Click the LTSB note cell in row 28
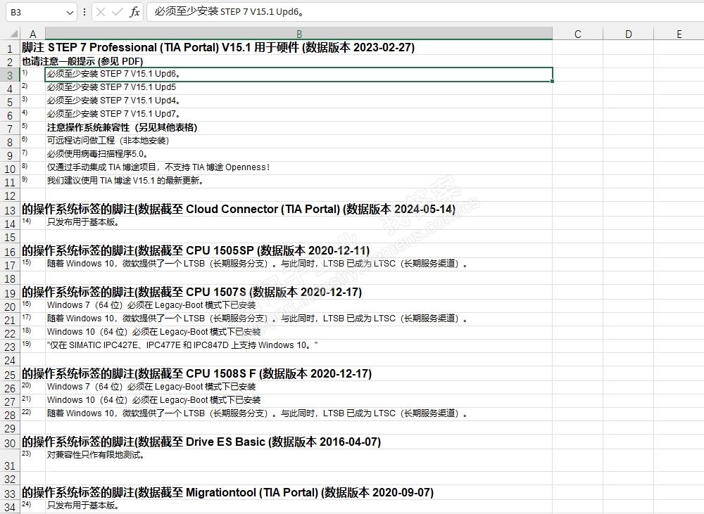Viewport: 704px width, 514px height. [x=298, y=414]
